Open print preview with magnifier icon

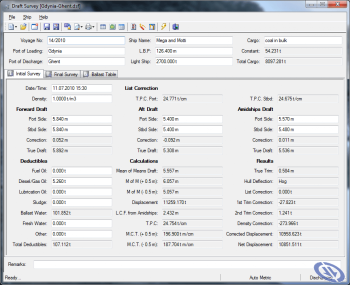click(x=77, y=27)
